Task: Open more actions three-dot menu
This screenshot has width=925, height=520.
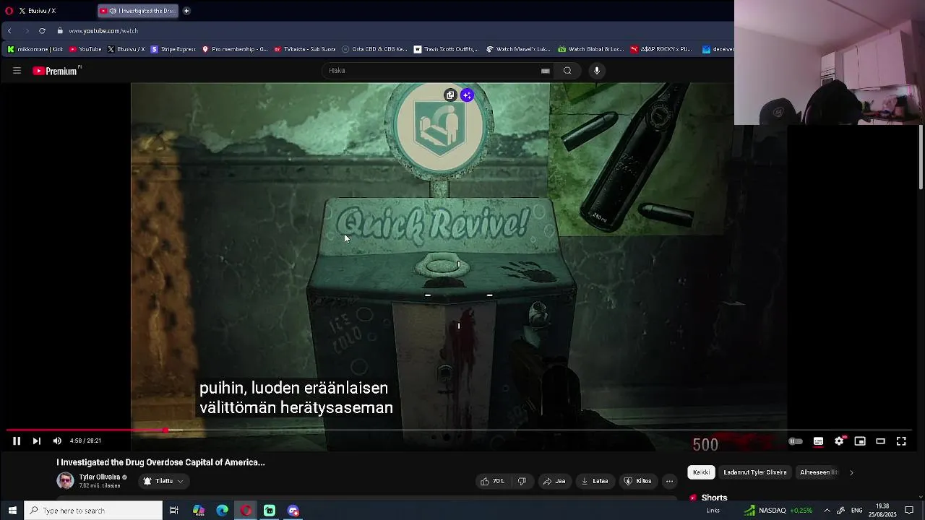Action: coord(670,481)
